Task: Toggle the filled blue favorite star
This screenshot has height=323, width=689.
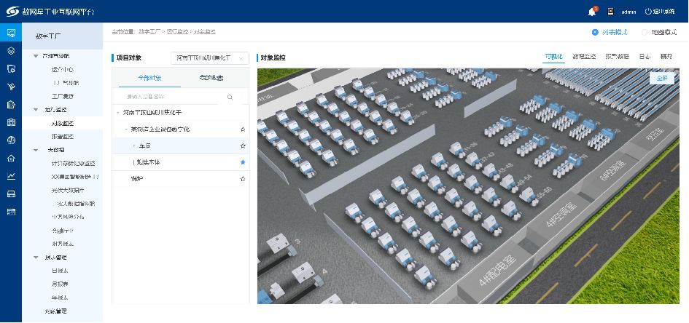Action: click(243, 162)
